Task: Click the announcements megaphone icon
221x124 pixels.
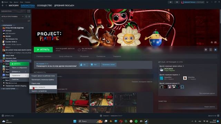Action: 171,2
